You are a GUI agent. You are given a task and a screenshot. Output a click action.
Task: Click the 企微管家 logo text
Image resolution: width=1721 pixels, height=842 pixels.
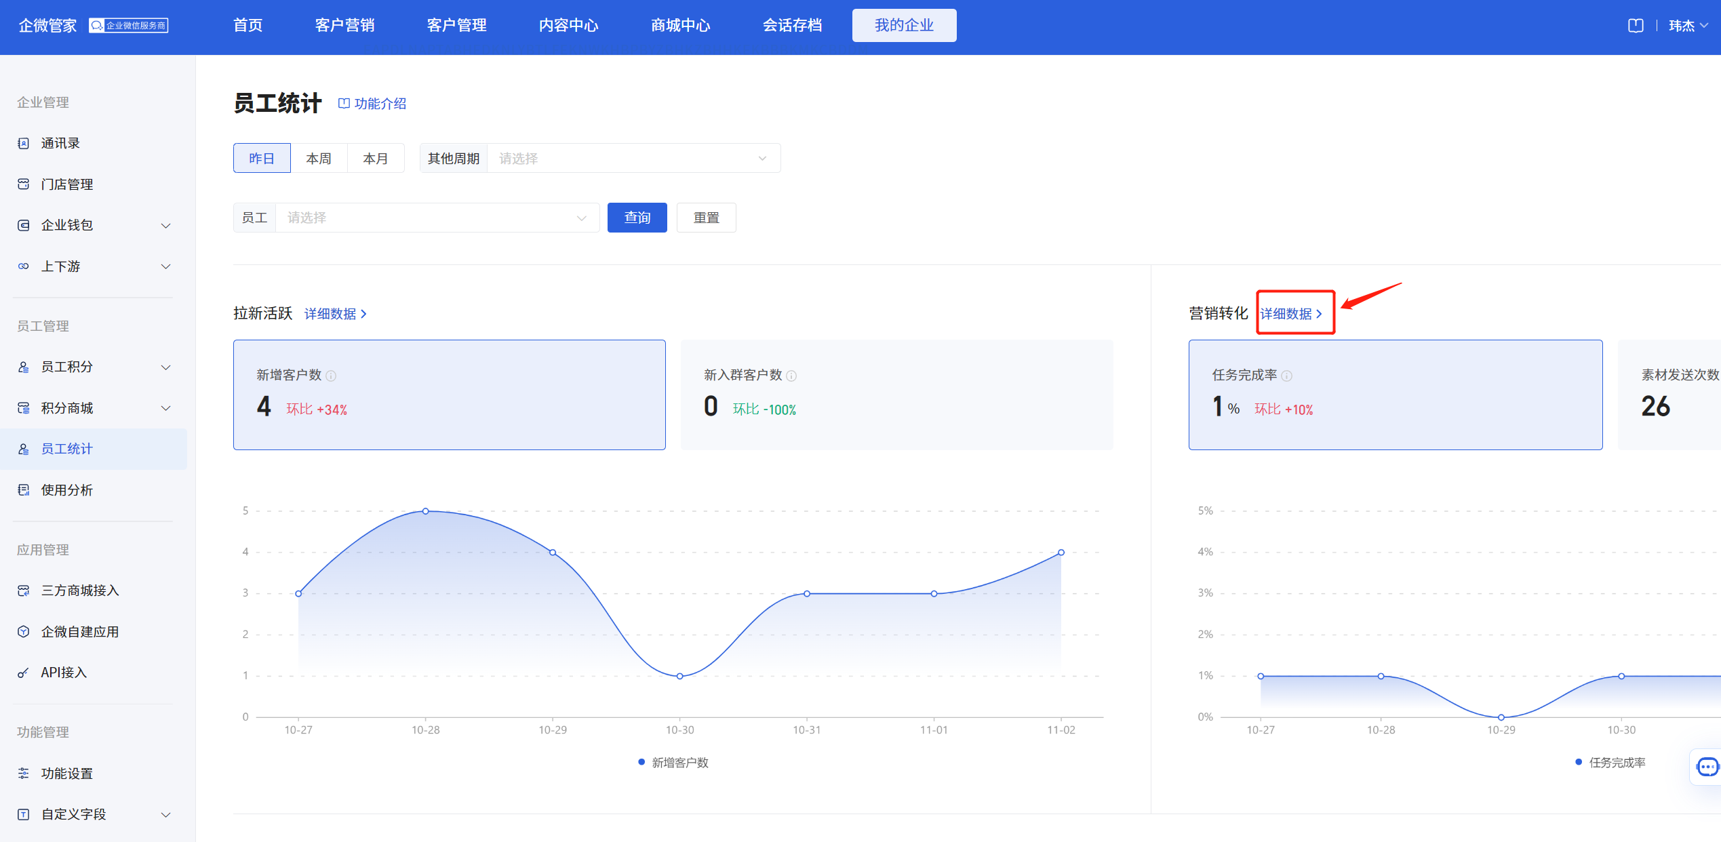click(x=47, y=26)
